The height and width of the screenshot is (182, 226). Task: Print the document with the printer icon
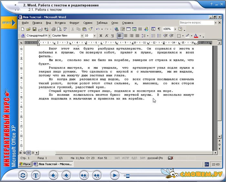point(54,29)
